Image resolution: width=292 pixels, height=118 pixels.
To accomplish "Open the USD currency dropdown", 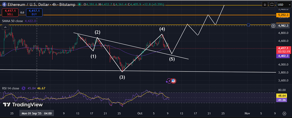I will pos(282,5).
